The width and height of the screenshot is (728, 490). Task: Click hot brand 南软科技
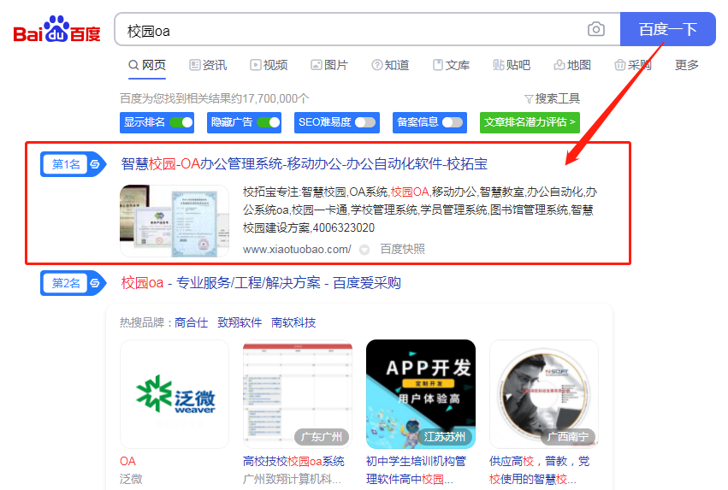(x=293, y=322)
